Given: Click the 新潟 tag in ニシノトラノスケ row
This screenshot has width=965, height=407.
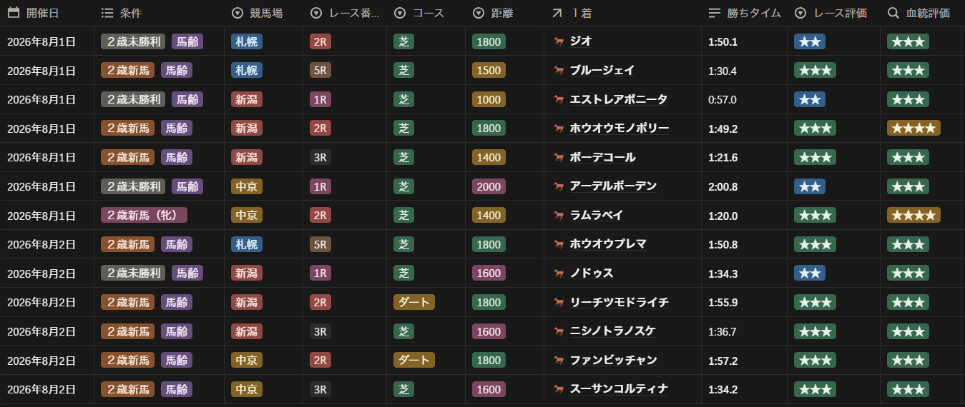Looking at the screenshot, I should point(247,331).
